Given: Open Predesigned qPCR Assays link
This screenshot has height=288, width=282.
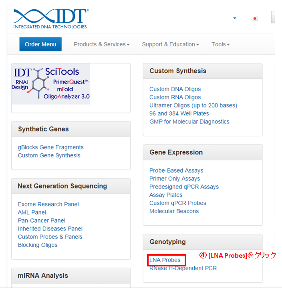Looking at the screenshot, I should point(184,187).
